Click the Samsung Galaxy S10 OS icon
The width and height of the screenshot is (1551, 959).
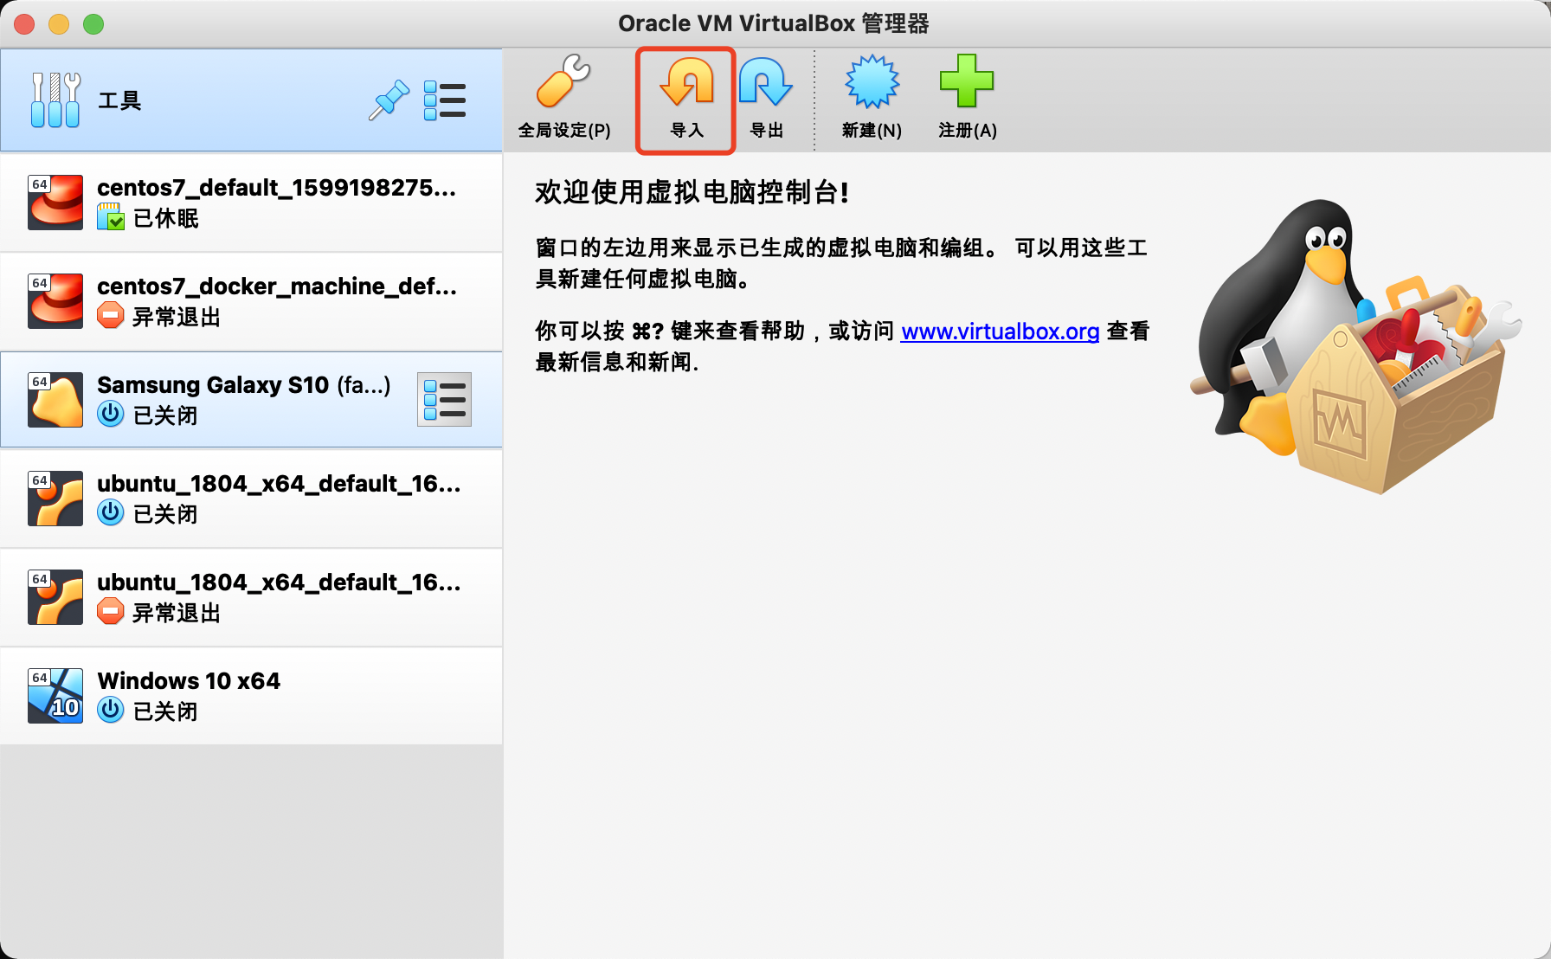[55, 400]
